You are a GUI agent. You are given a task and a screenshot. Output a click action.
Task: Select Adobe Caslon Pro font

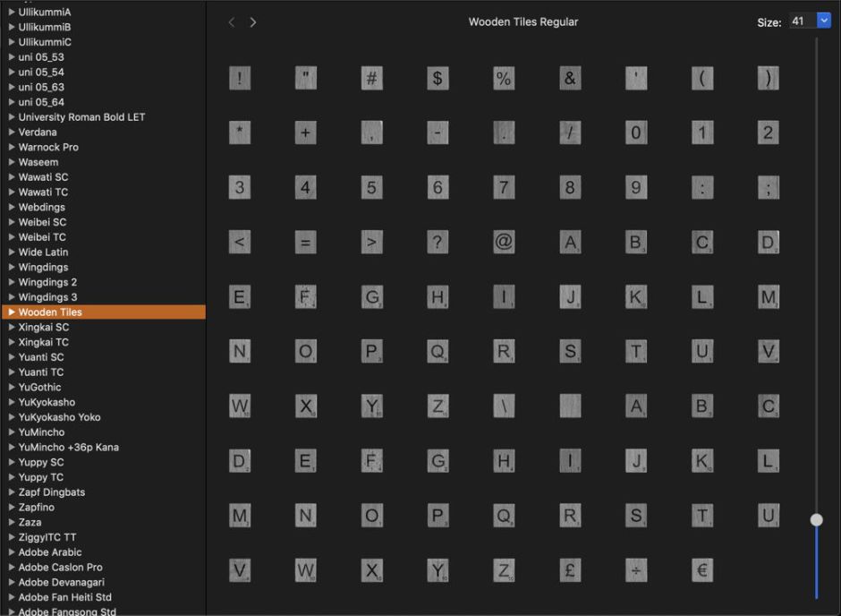[x=60, y=568]
